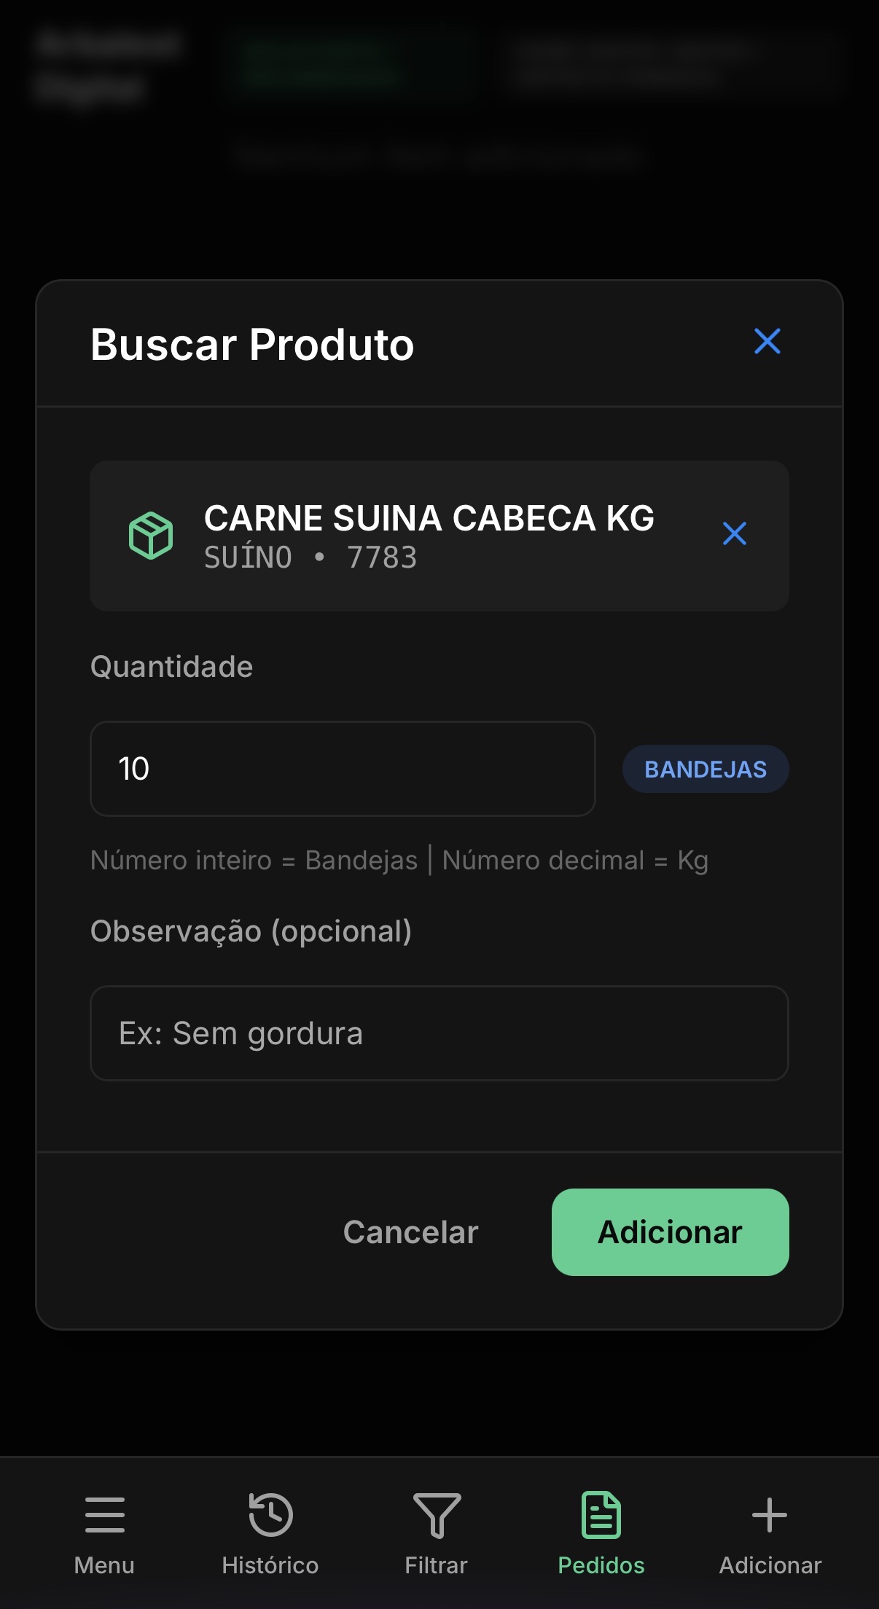Click the Quantidade field label
This screenshot has width=879, height=1609.
(171, 667)
